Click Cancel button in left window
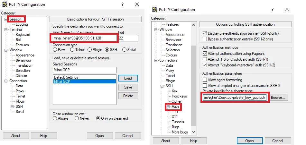 (x=128, y=136)
